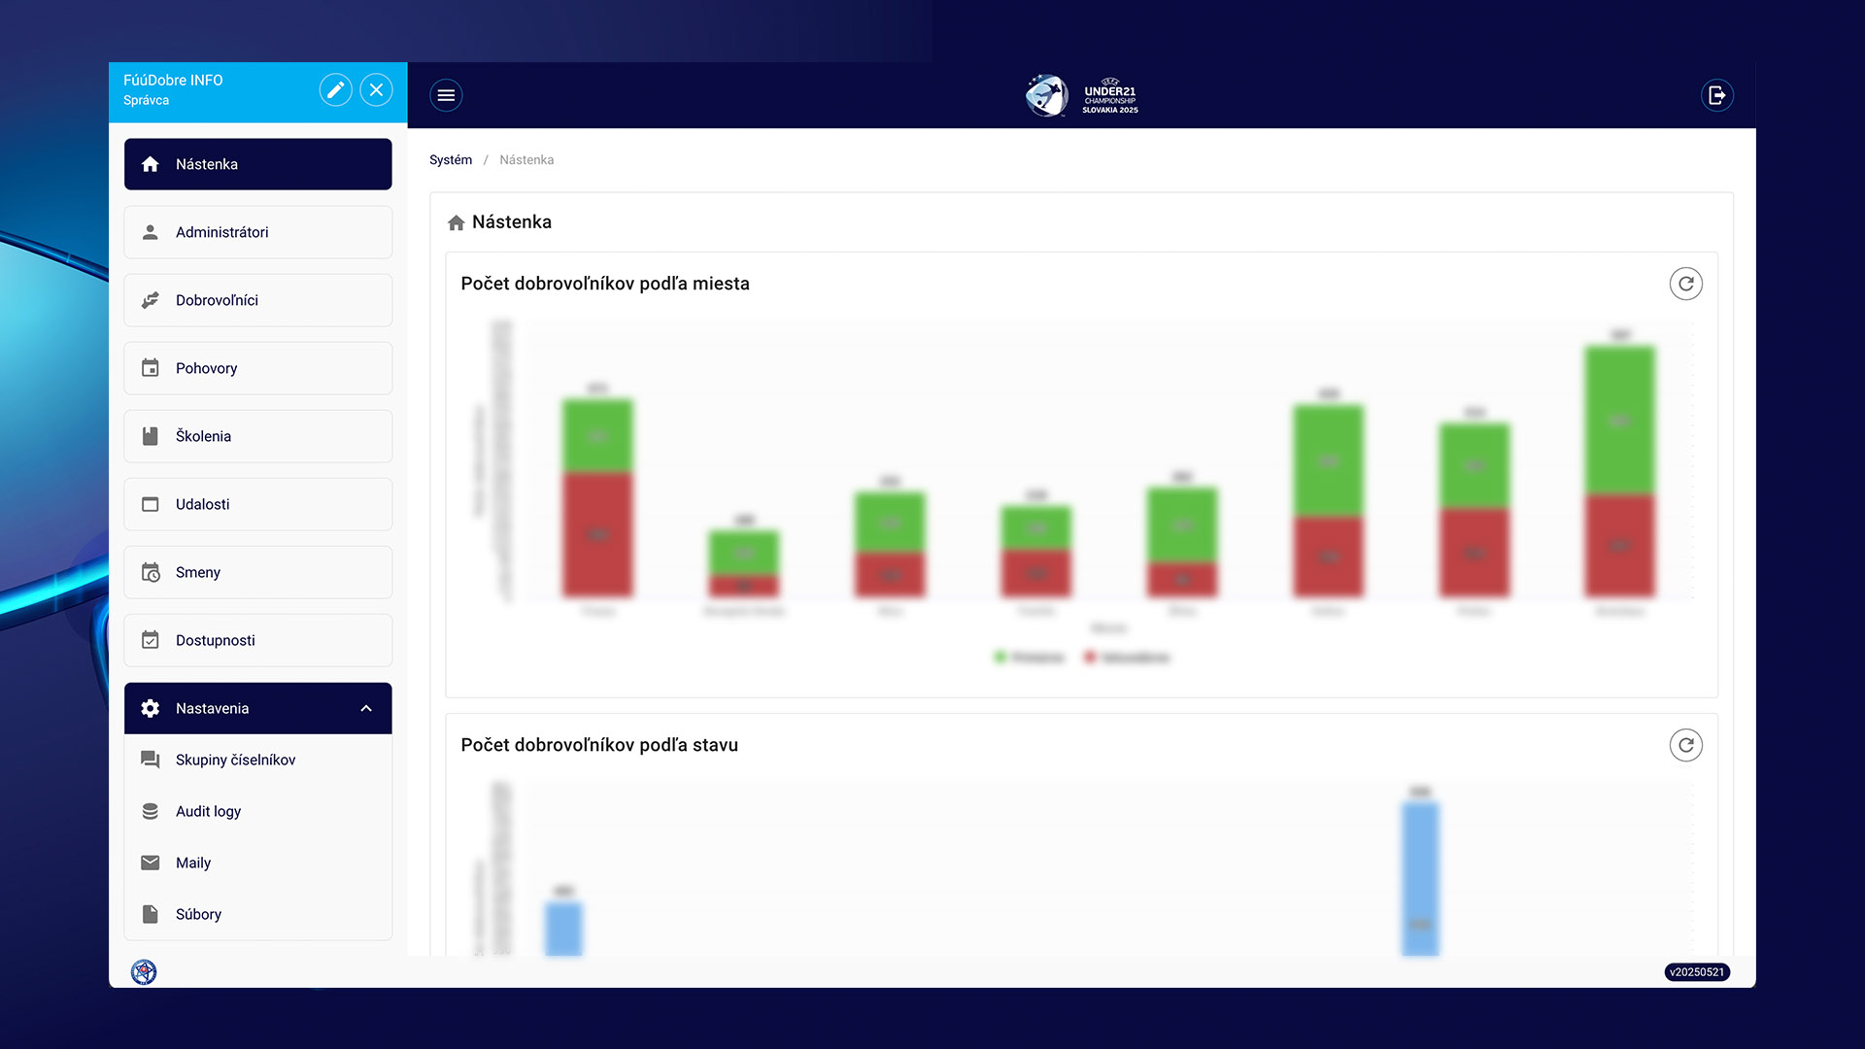The image size is (1865, 1049).
Task: Click the pencil edit profile icon
Action: coord(335,90)
